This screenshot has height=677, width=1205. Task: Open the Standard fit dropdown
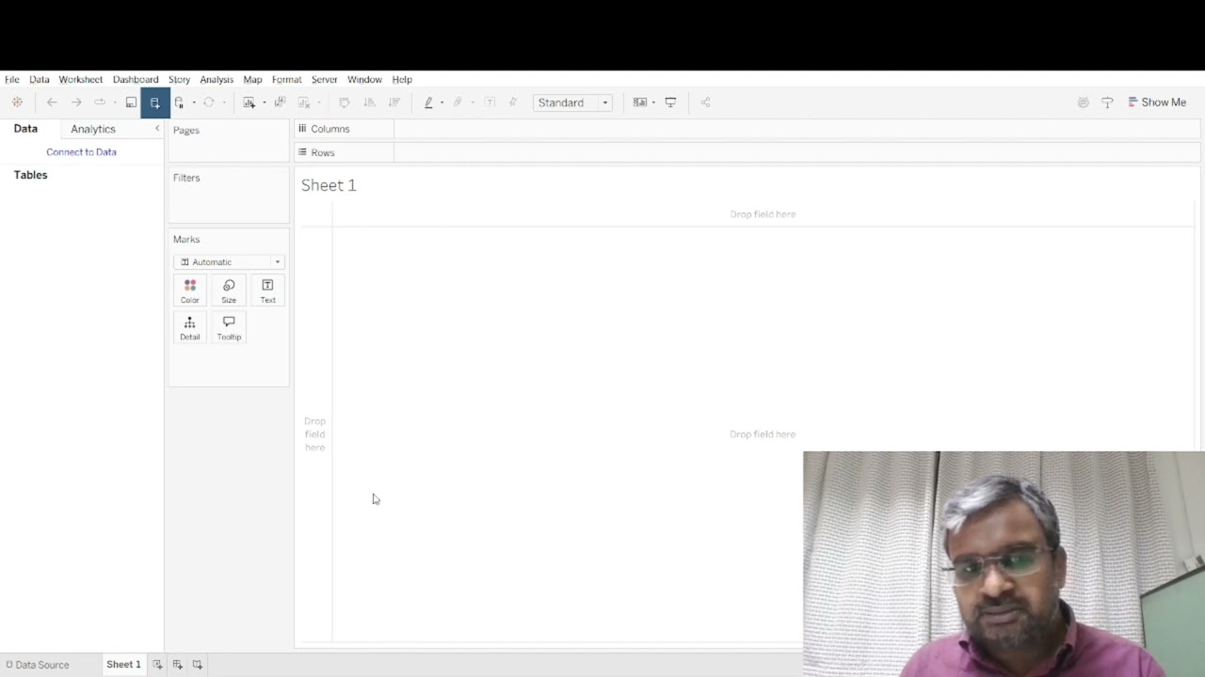[x=572, y=102]
